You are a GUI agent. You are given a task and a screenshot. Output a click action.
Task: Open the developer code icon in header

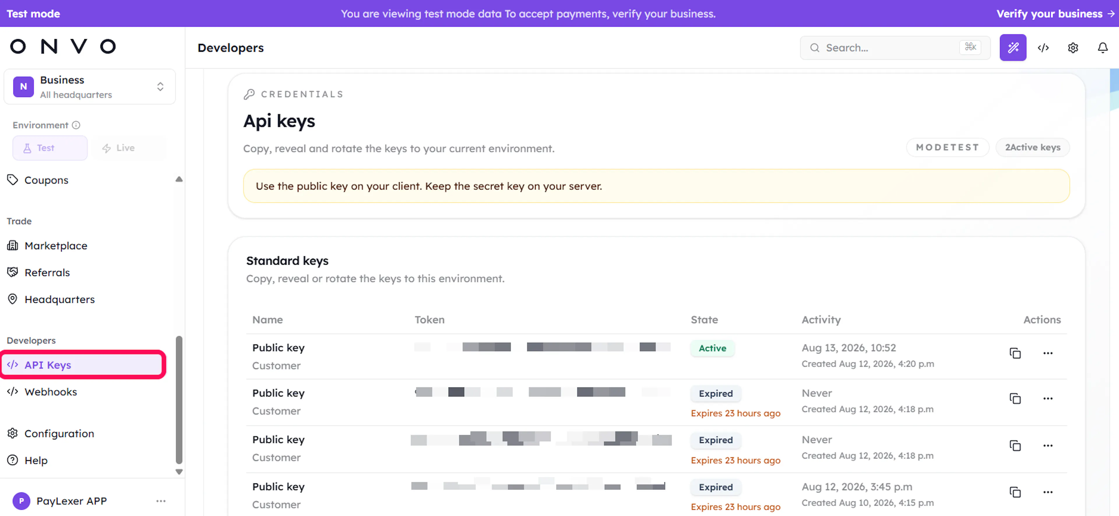coord(1043,48)
